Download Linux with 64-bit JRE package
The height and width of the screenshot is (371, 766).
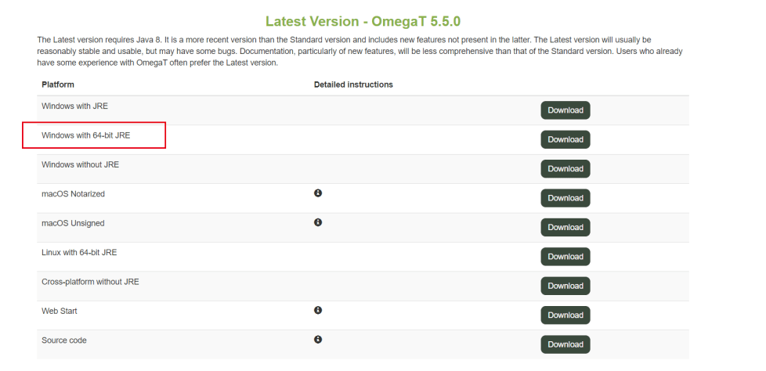tap(565, 257)
